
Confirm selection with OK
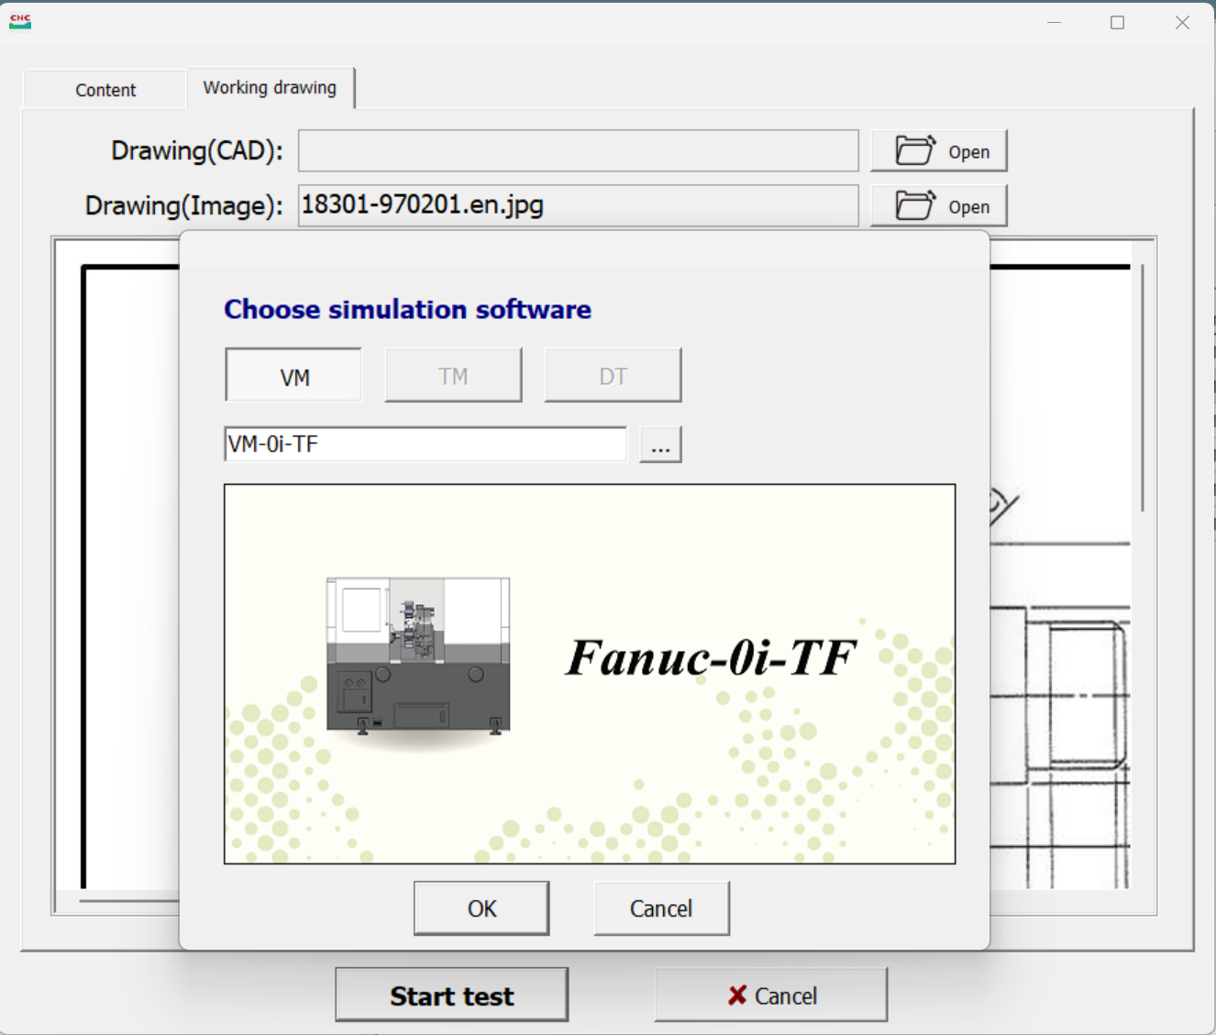click(x=481, y=908)
